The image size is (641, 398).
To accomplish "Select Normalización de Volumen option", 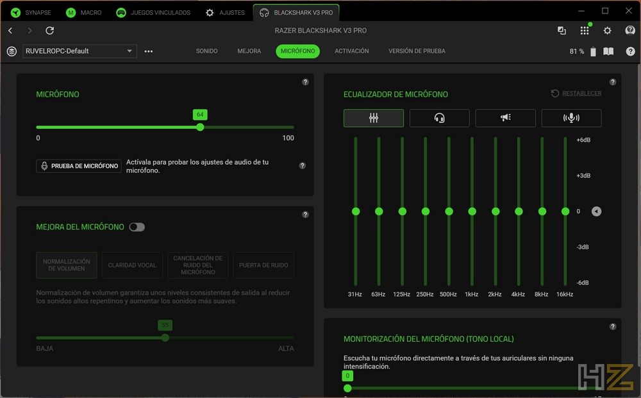I will (67, 265).
